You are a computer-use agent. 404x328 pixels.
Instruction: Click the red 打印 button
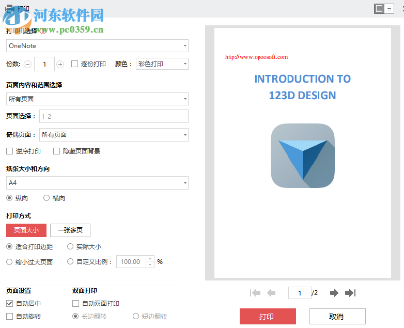click(x=268, y=317)
